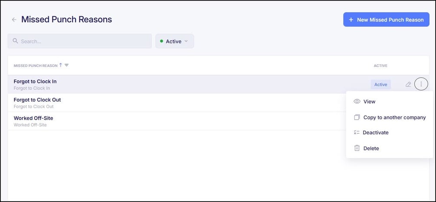The height and width of the screenshot is (202, 436).
Task: Open the Active status filter dropdown
Action: [x=174, y=41]
